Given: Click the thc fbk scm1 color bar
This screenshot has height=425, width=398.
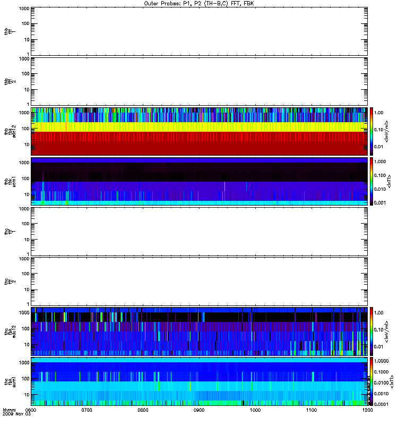Looking at the screenshot, I should pyautogui.click(x=371, y=381).
